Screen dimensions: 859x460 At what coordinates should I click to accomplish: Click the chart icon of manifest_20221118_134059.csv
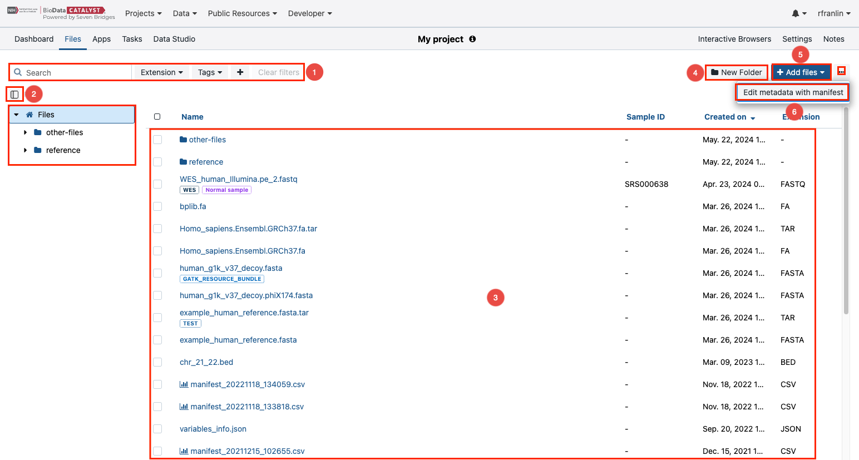[184, 384]
